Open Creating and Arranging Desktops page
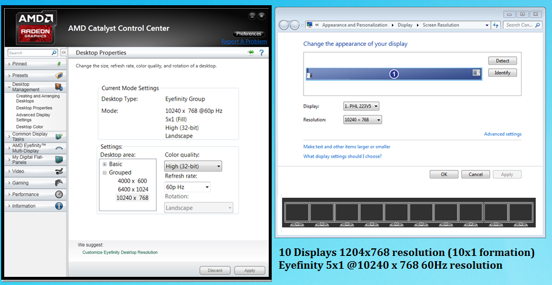Screen dimensions: 552x285 point(38,98)
